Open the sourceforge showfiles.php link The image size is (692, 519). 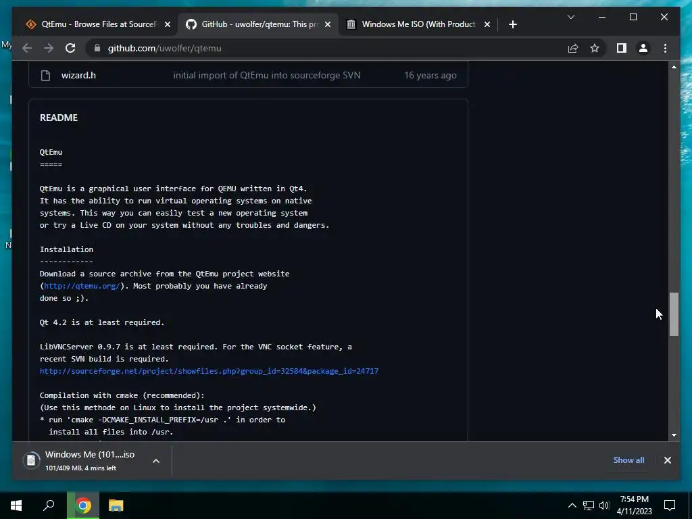(x=209, y=371)
